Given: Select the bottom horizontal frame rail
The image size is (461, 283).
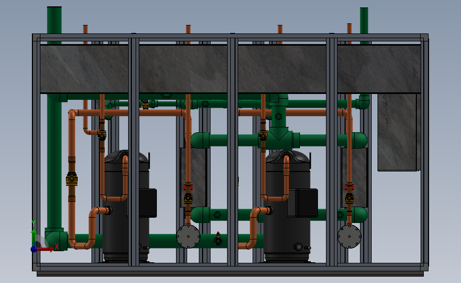Looking at the screenshot, I should 230,267.
